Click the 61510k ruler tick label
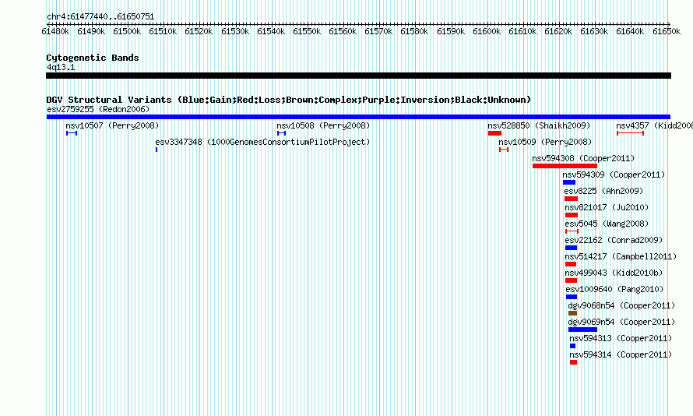Image resolution: width=693 pixels, height=416 pixels. 163,31
